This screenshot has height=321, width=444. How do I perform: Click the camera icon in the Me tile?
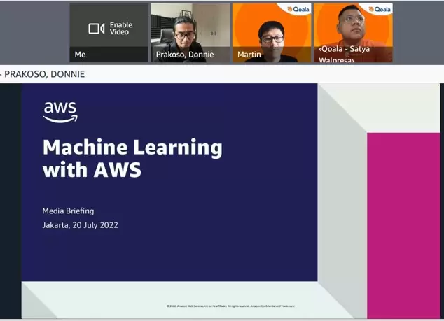(x=96, y=29)
